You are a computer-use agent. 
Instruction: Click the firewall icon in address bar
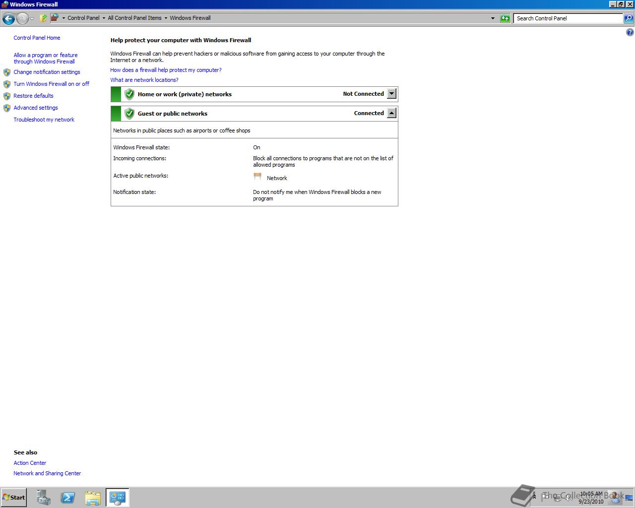pos(55,18)
